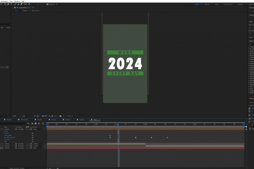This screenshot has width=254, height=169.
Task: Select the Brush tool
Action: pos(15,4)
